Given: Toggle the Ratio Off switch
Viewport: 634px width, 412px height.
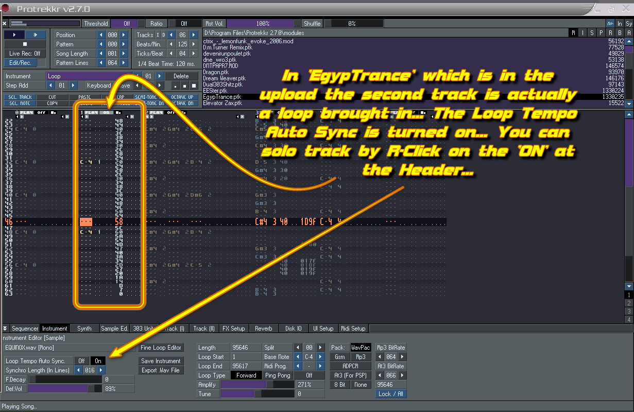Looking at the screenshot, I should [x=184, y=23].
